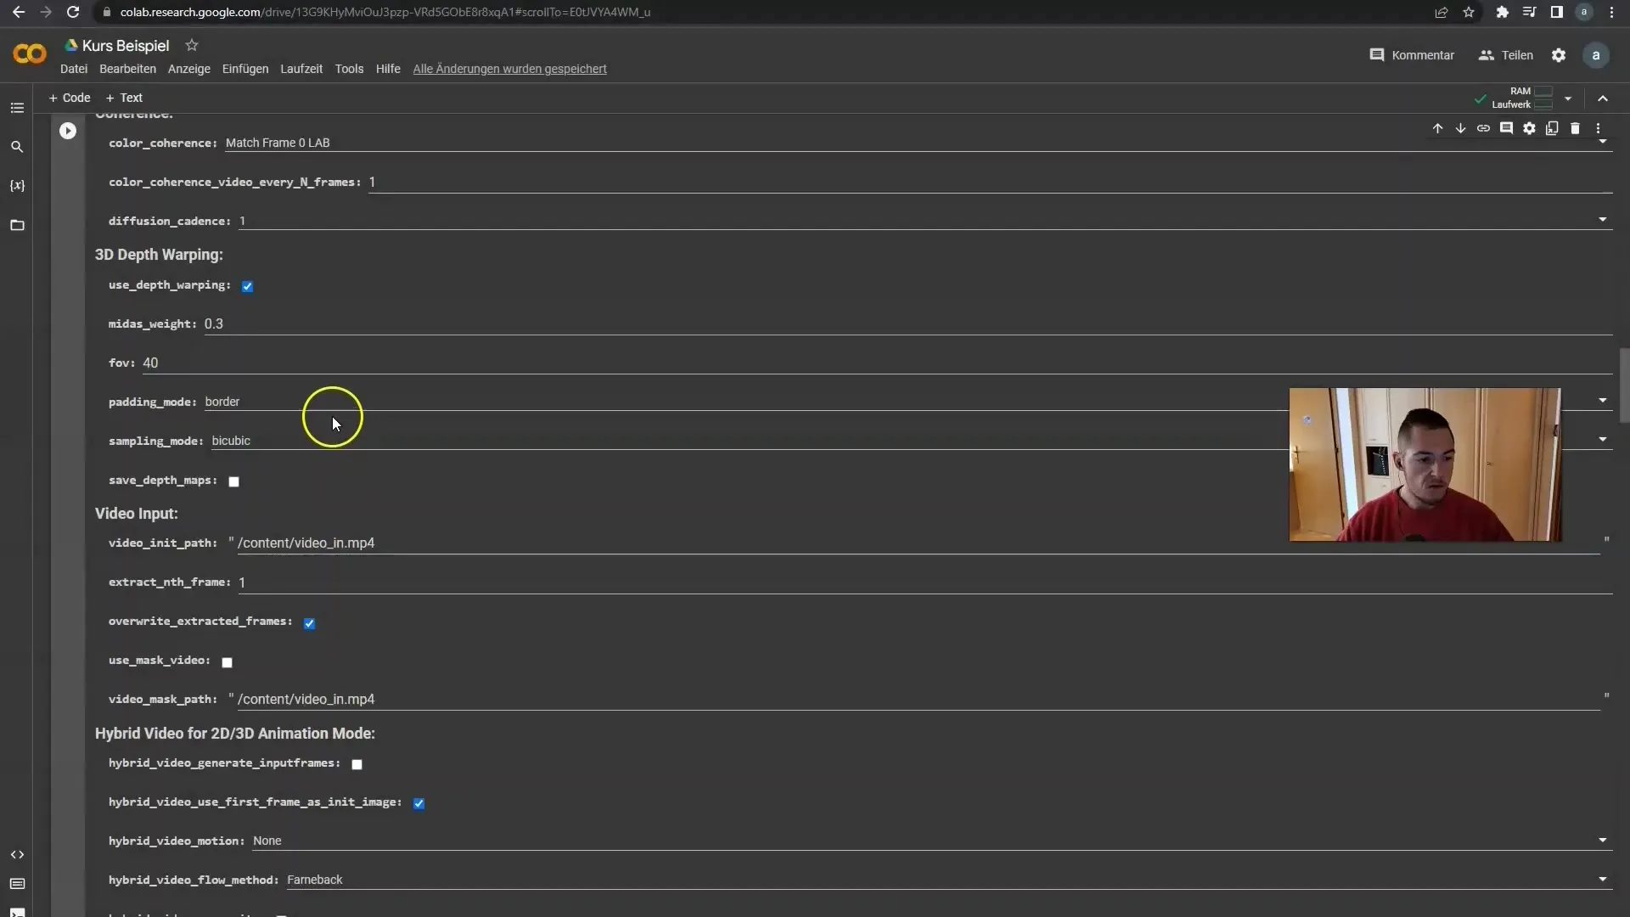1630x917 pixels.
Task: Click the RAM Laufwerk usage indicator
Action: (1521, 98)
